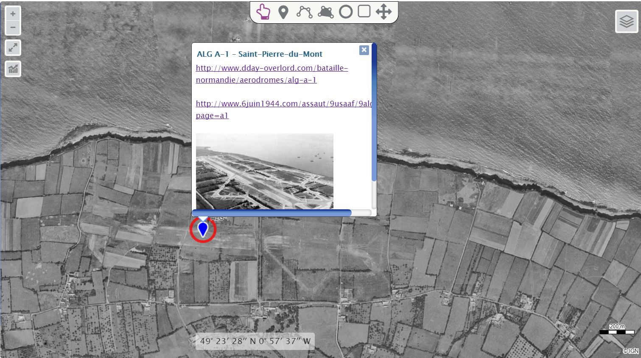Screen dimensions: 641x358
Task: Pick the draw polygon tool
Action: (325, 12)
